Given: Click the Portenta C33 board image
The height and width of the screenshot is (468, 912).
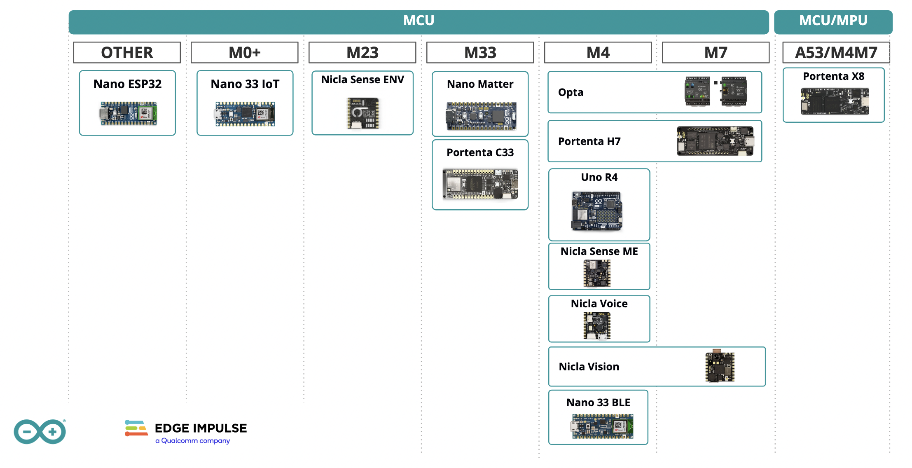Looking at the screenshot, I should tap(480, 184).
